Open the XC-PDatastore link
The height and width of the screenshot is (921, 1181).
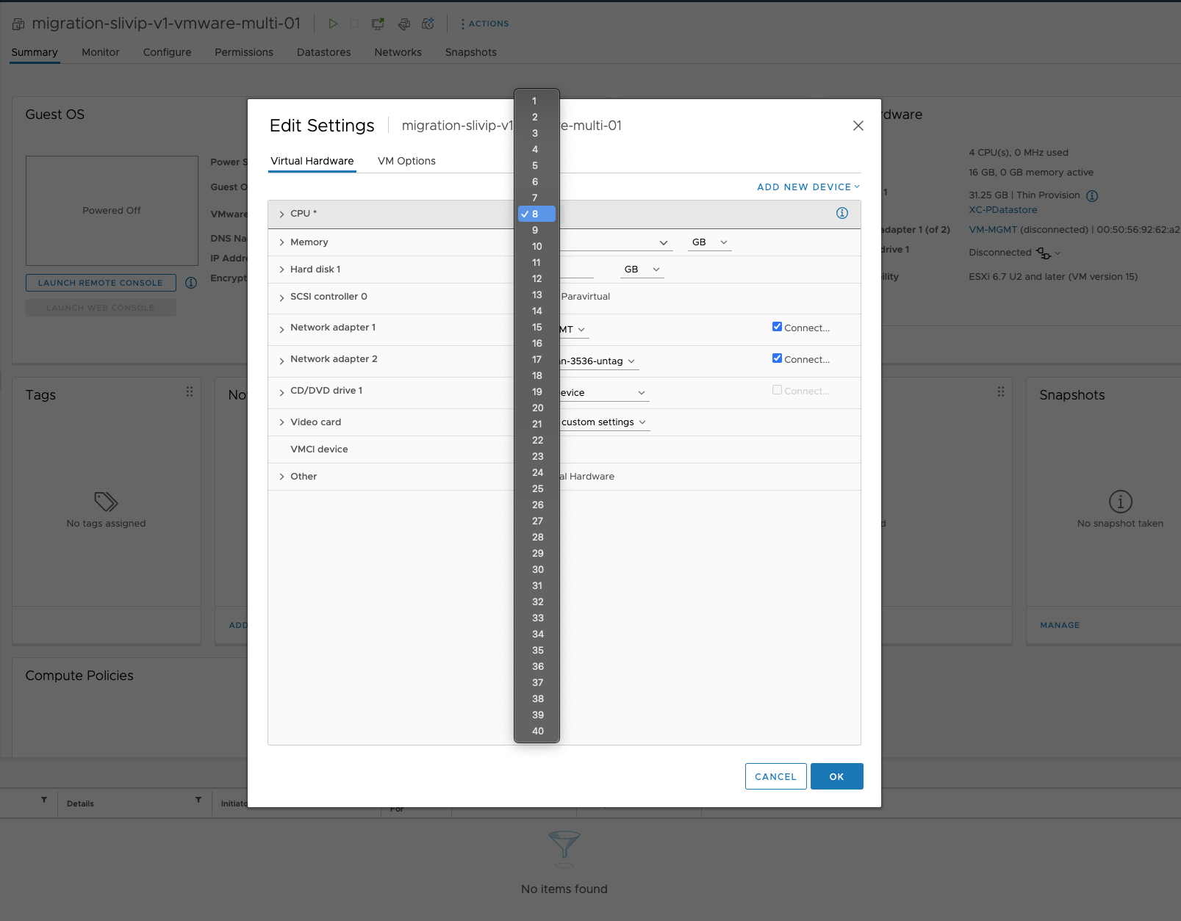coord(1002,209)
